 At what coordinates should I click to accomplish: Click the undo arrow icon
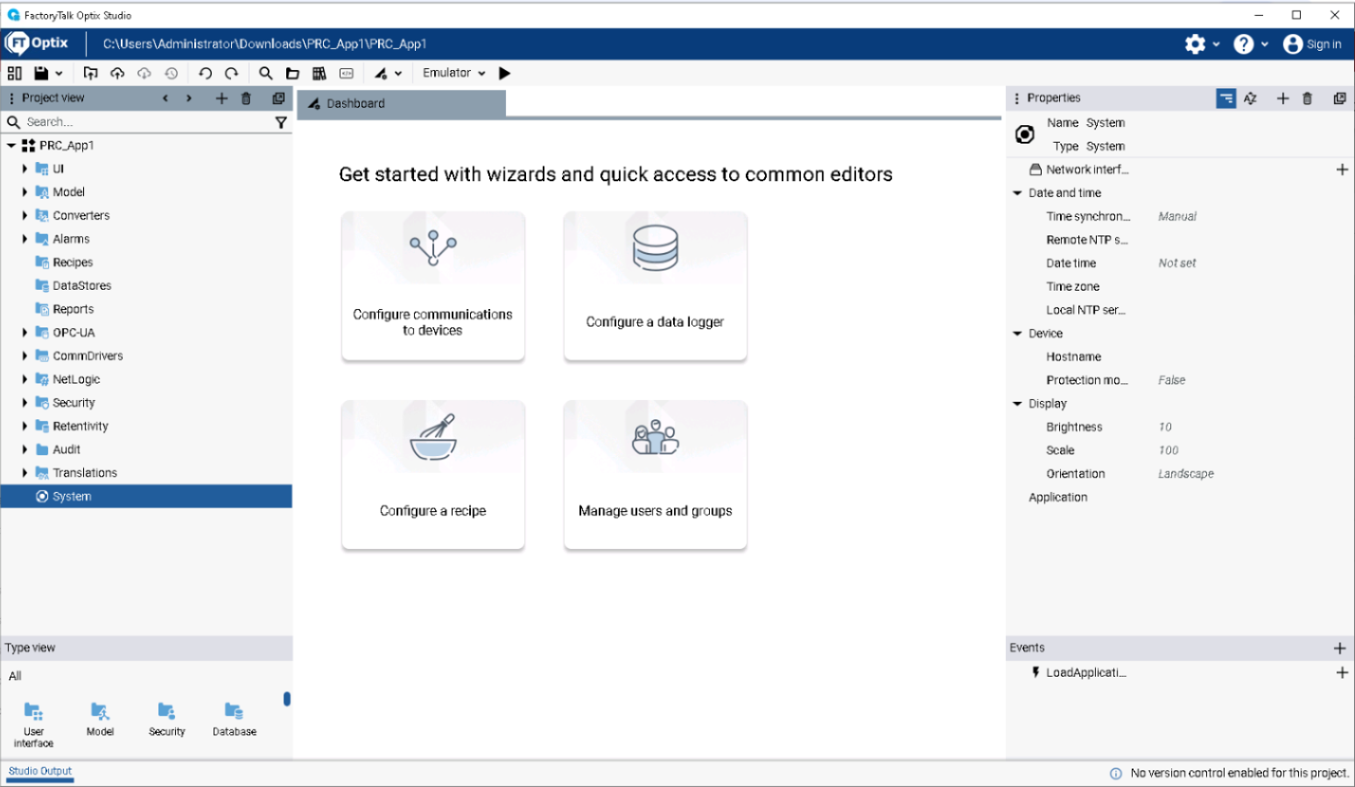(205, 74)
